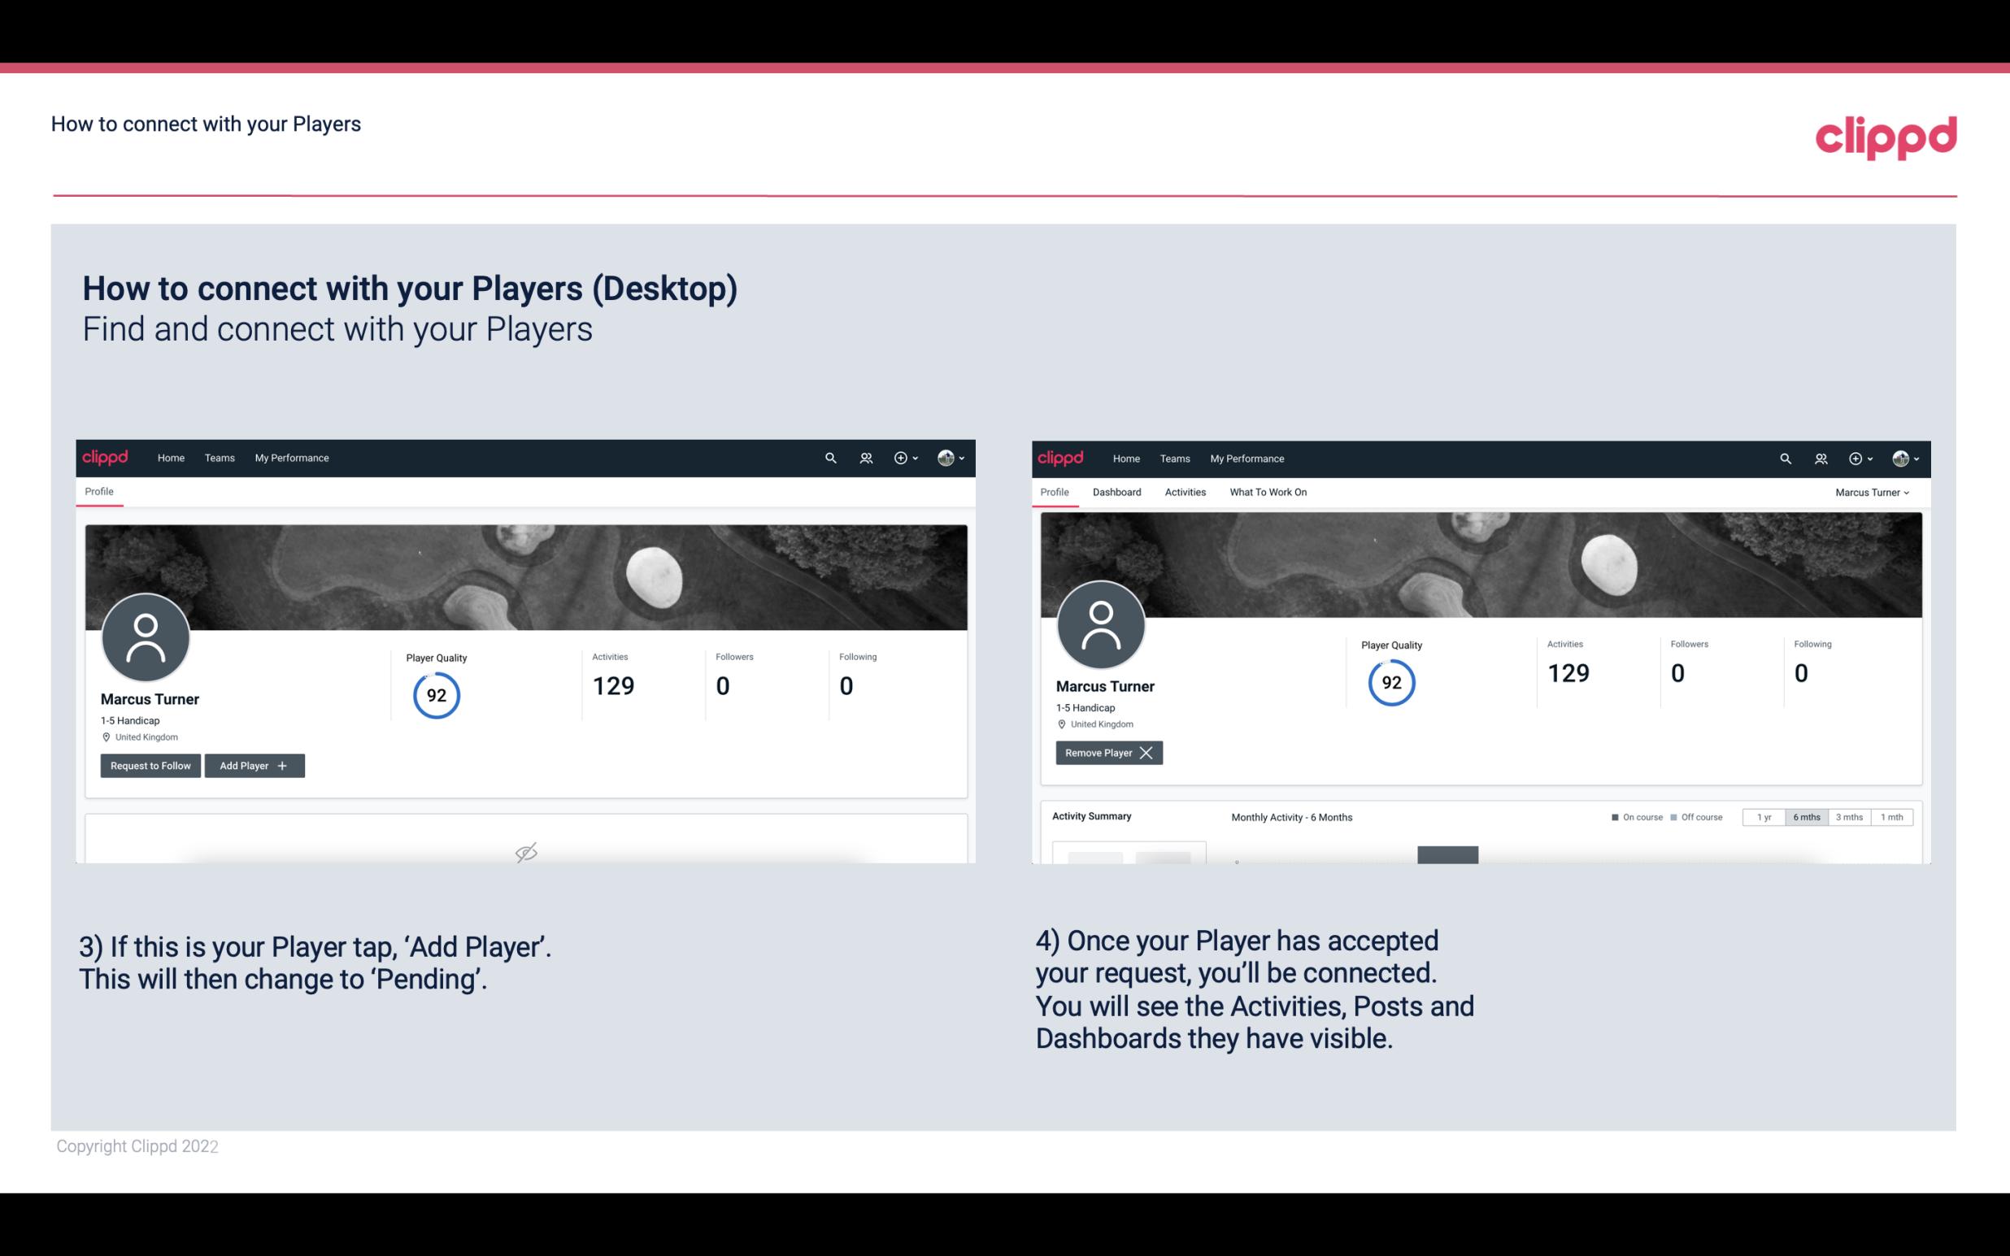The width and height of the screenshot is (2010, 1256).
Task: Click the people icon in right nav bar
Action: pyautogui.click(x=1819, y=457)
